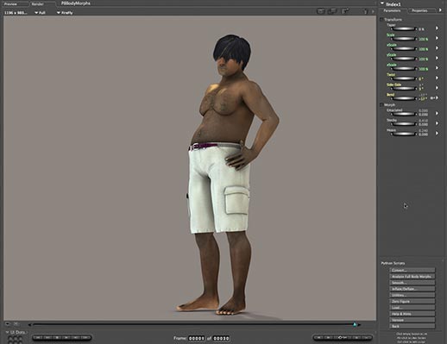Click the second render window icon in toolbar
447x344 pixels.
click(x=333, y=11)
